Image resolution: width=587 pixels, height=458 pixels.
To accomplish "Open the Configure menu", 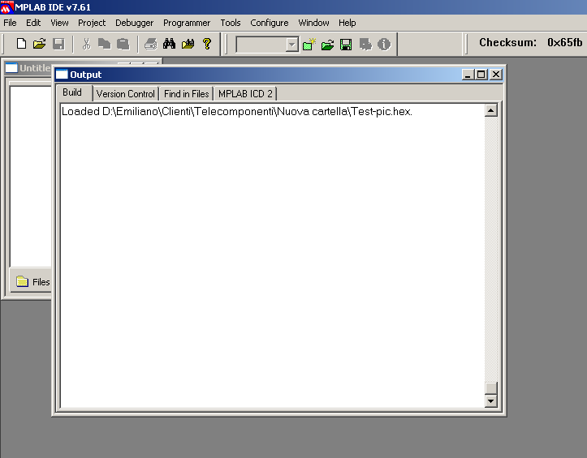I will point(269,23).
